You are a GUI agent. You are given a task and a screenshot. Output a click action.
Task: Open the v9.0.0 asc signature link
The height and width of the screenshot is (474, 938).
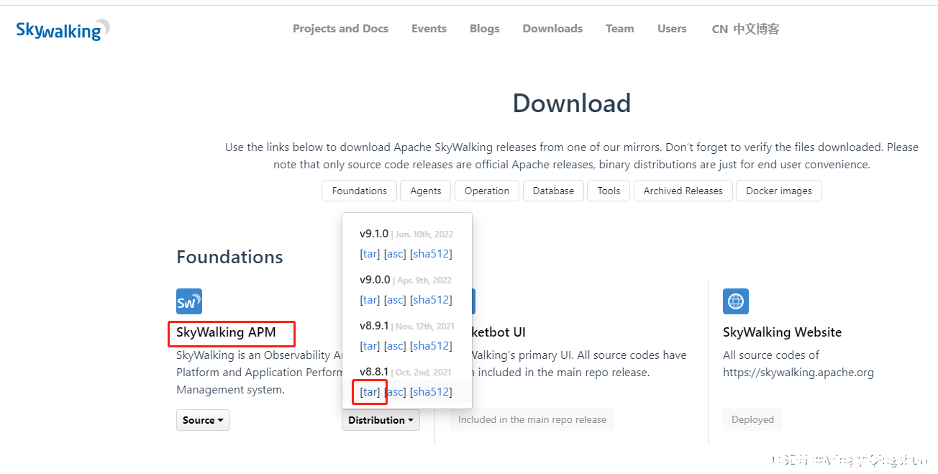click(395, 300)
